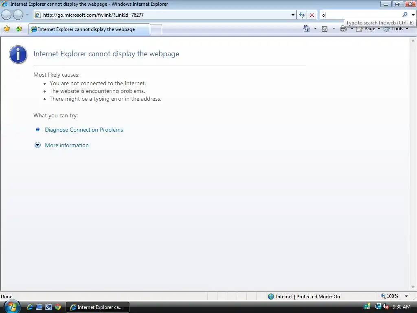Click the Internet zone globe icon
The width and height of the screenshot is (417, 313).
(271, 297)
